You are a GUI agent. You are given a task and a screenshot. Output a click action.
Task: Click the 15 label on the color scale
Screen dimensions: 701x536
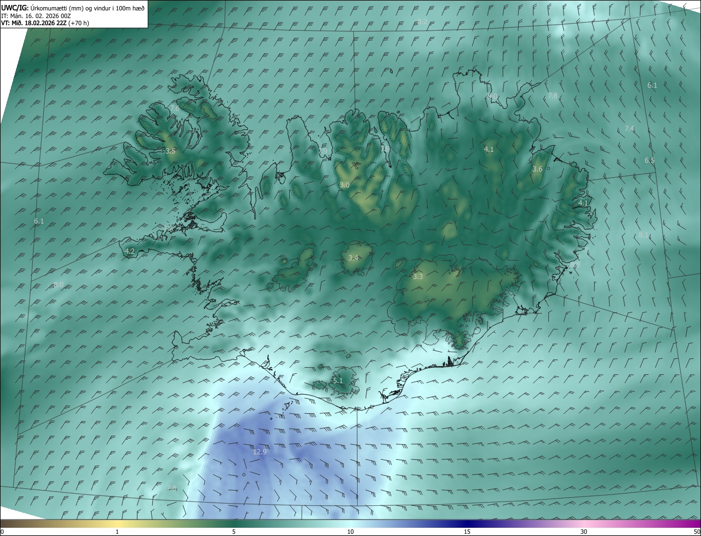click(467, 532)
